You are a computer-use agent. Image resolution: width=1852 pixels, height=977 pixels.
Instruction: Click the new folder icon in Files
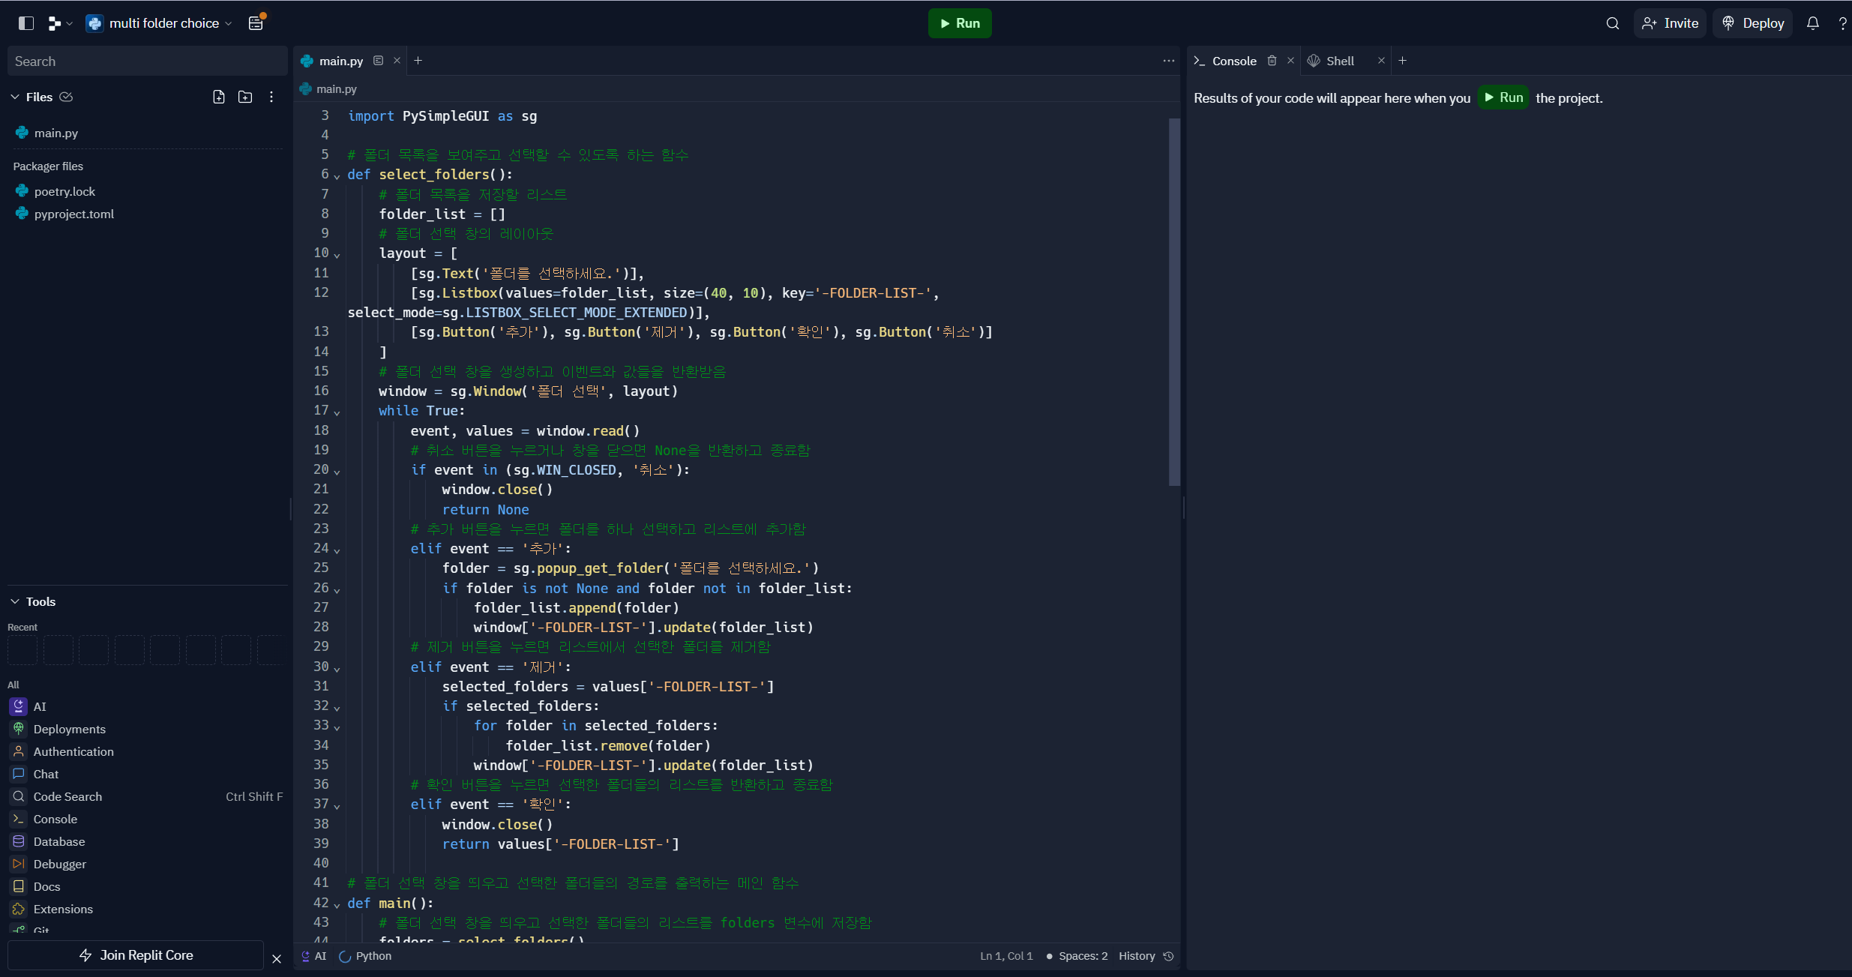(x=245, y=97)
